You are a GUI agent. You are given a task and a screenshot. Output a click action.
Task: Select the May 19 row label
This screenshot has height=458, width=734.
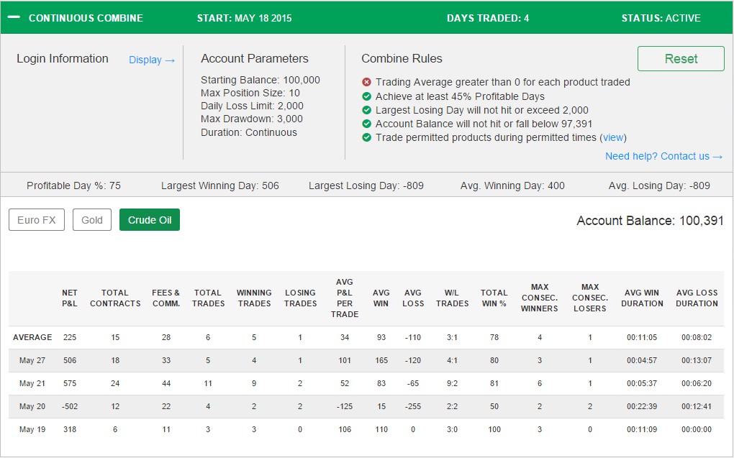32,429
